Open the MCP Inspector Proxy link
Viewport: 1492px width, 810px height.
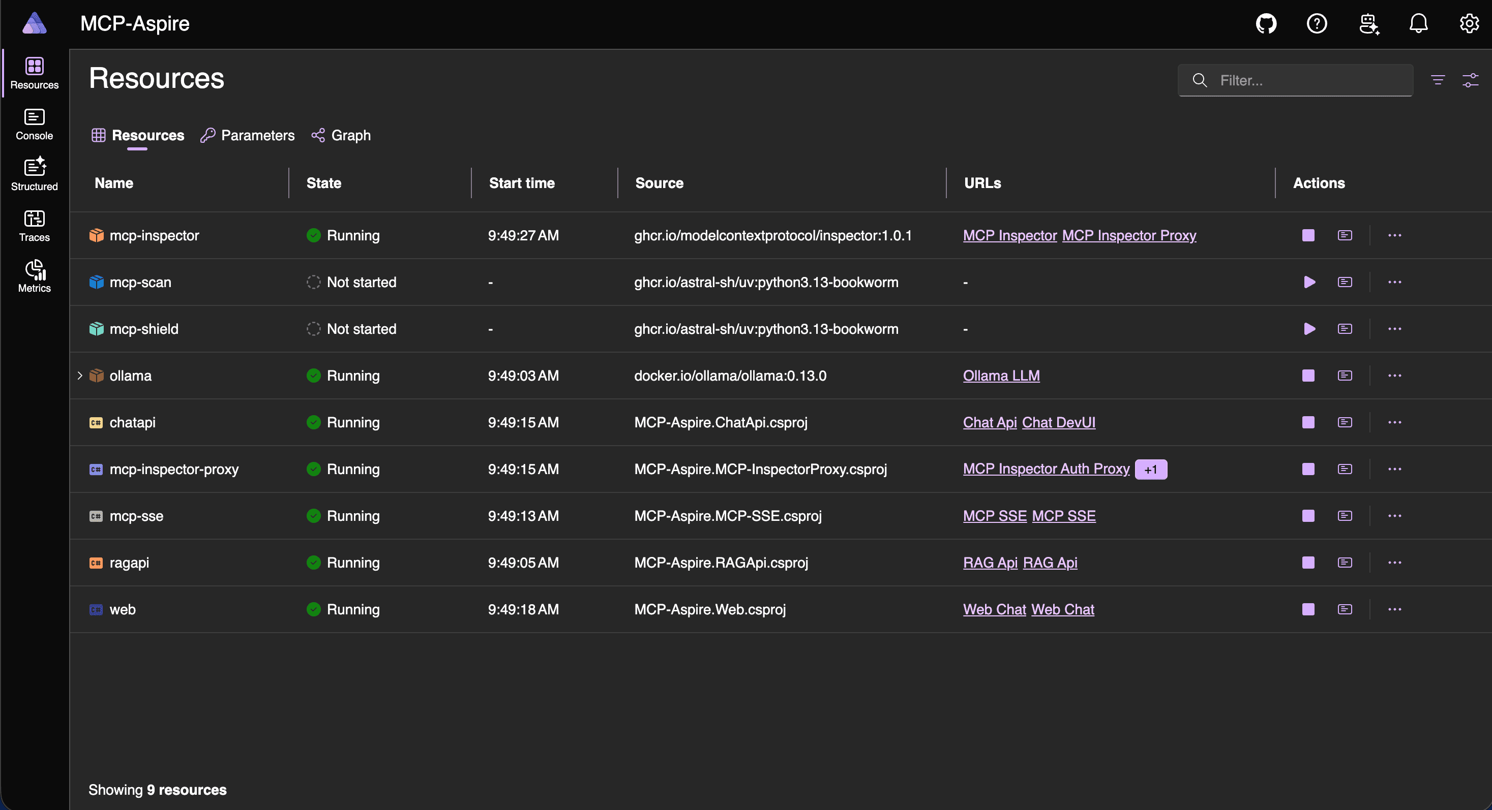(x=1129, y=235)
